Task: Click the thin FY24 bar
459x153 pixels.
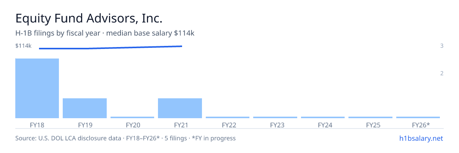Action: pyautogui.click(x=323, y=117)
